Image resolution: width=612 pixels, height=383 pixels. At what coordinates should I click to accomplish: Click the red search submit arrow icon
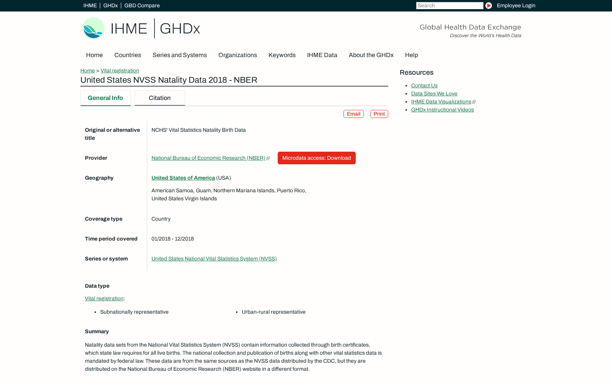pos(488,5)
